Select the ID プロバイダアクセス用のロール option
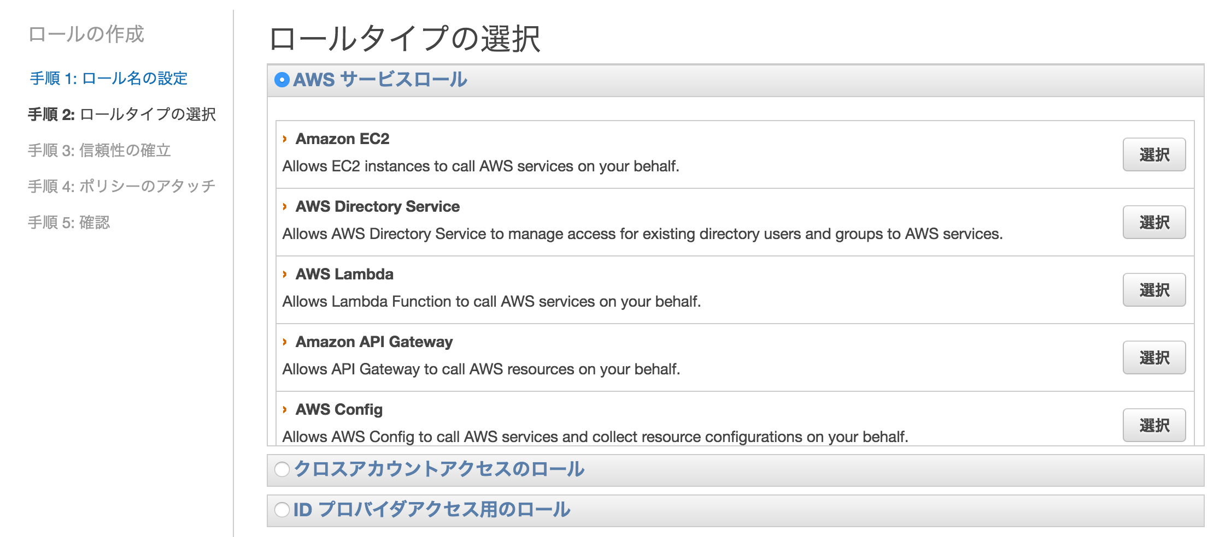1231x537 pixels. pyautogui.click(x=282, y=511)
